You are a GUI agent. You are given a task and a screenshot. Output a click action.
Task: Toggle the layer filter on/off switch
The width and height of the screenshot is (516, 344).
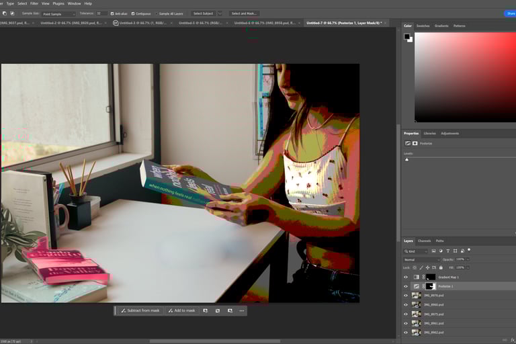point(469,250)
